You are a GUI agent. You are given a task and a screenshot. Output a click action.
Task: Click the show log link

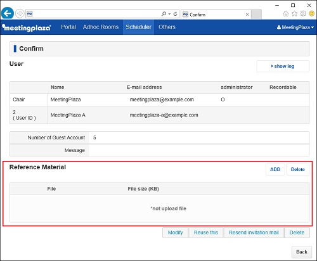(x=283, y=67)
